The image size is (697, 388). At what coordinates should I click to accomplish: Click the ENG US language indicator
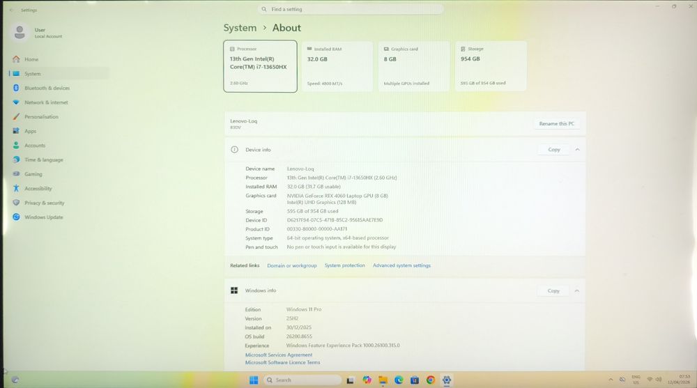point(636,380)
